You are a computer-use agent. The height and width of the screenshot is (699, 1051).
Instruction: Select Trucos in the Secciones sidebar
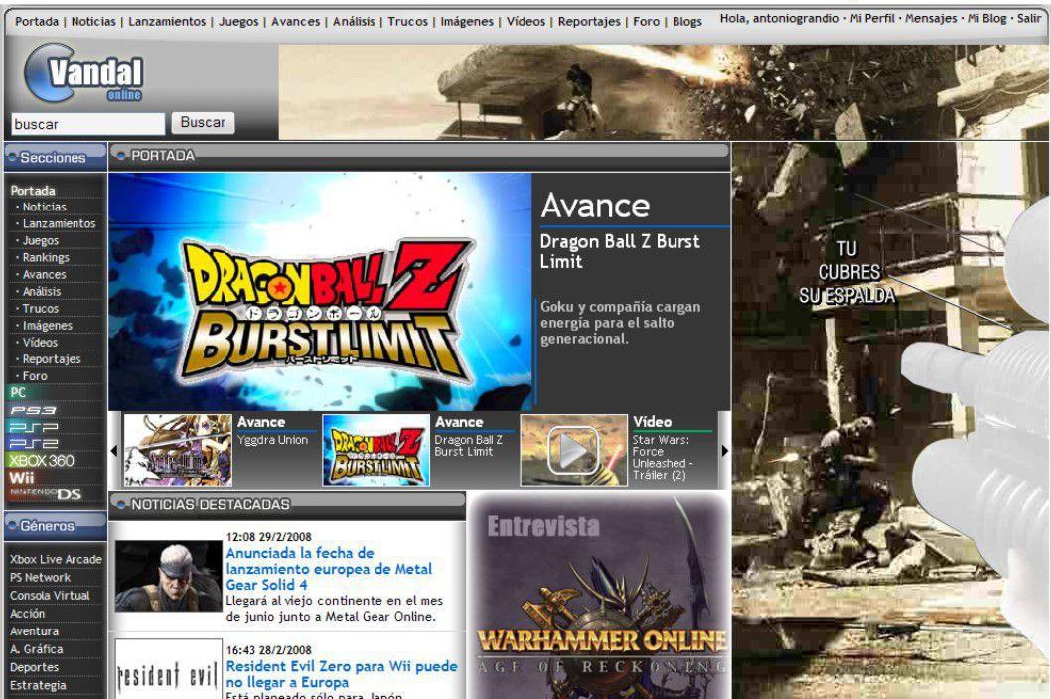point(40,308)
